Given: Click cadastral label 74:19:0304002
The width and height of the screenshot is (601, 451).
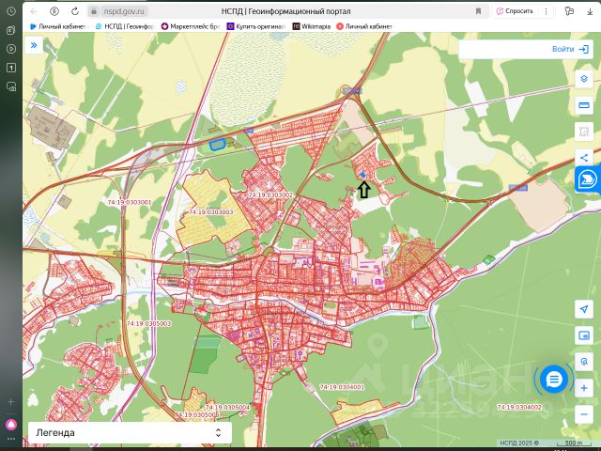Looking at the screenshot, I should point(519,407).
